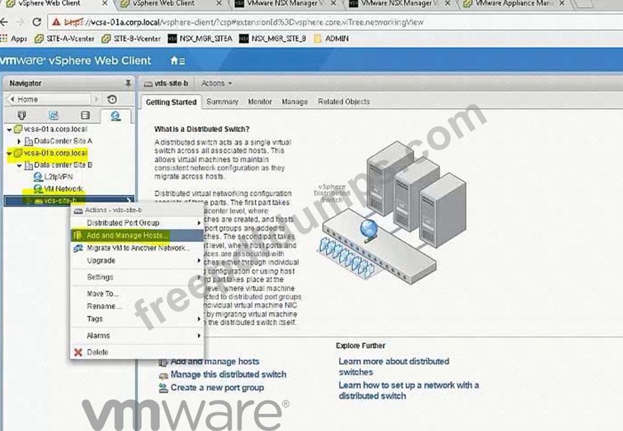623x431 pixels.
Task: Click the vmware vSphere Web Client logo
Action: coord(76,60)
